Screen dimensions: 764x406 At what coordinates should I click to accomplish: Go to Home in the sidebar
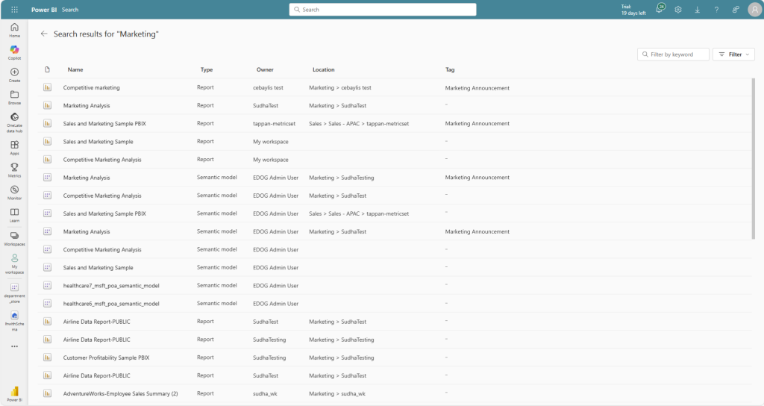[x=15, y=30]
